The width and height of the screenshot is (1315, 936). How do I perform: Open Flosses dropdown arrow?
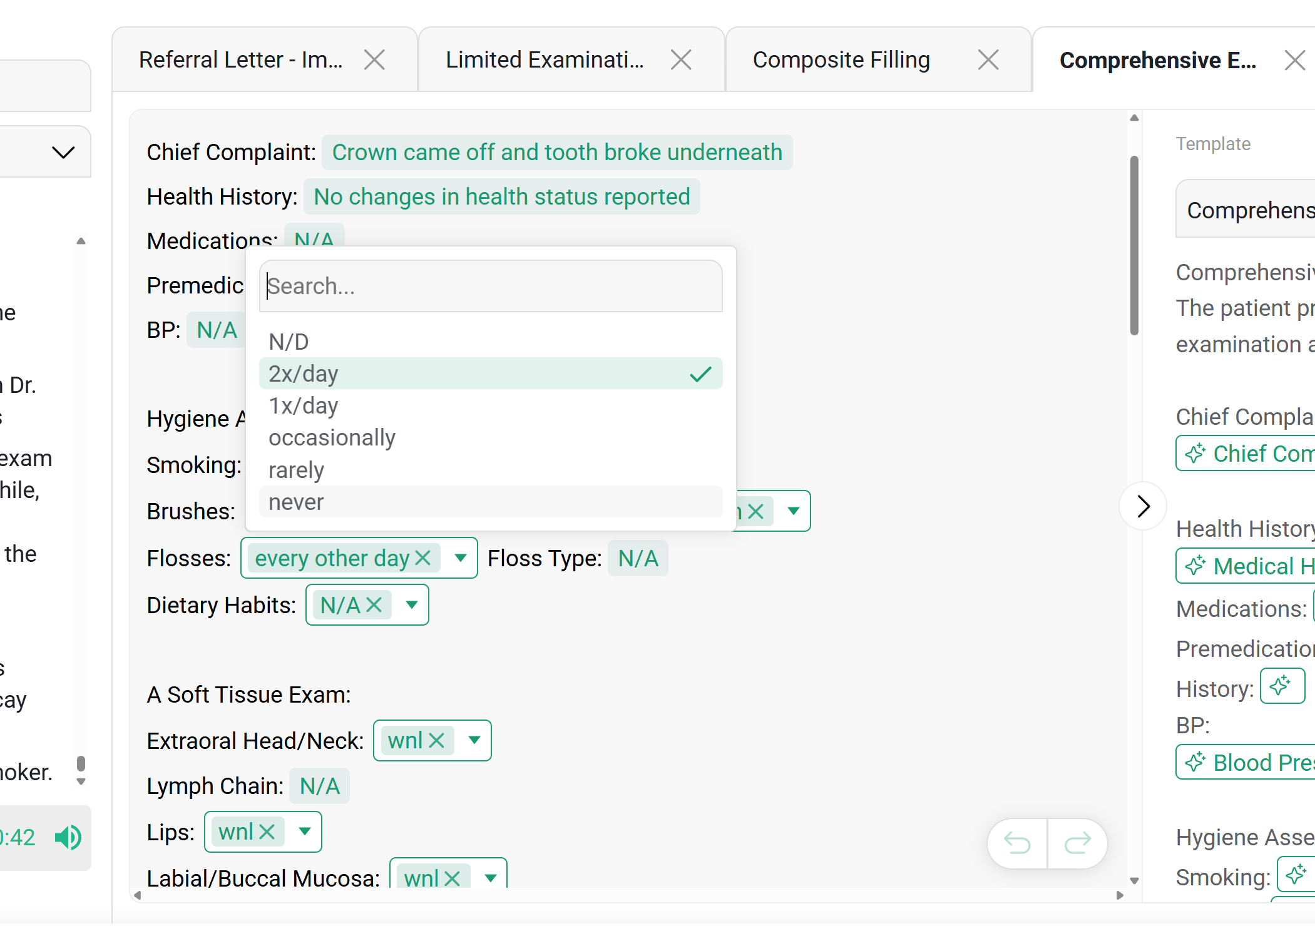tap(461, 557)
